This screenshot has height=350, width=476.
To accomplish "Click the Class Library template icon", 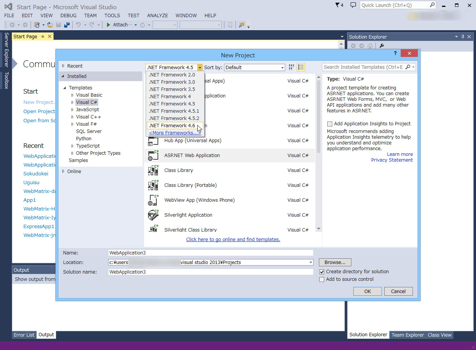I will [x=153, y=170].
